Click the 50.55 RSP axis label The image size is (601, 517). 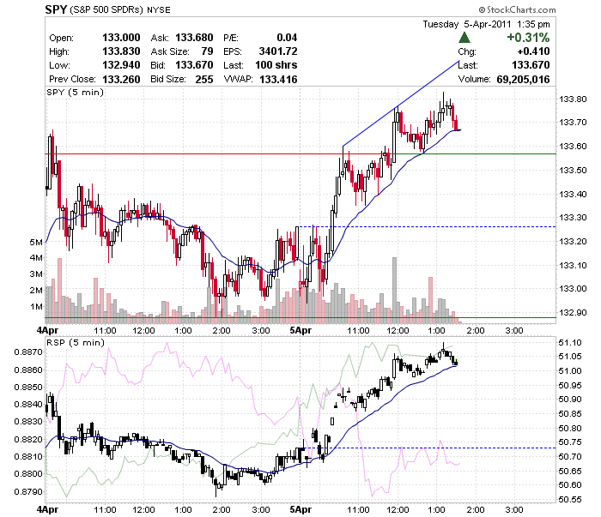[x=570, y=499]
